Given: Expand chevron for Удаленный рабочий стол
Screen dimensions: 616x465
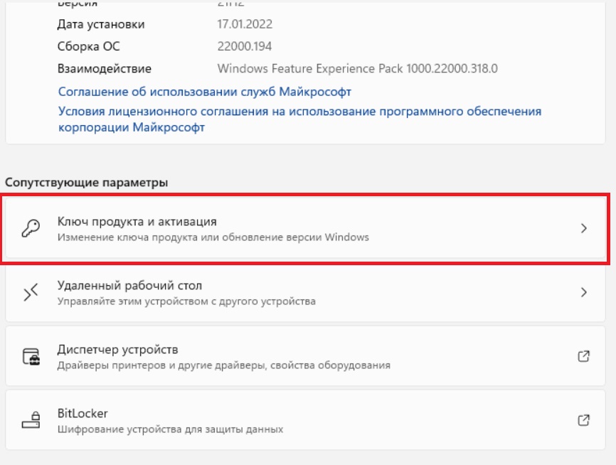Looking at the screenshot, I should (584, 292).
